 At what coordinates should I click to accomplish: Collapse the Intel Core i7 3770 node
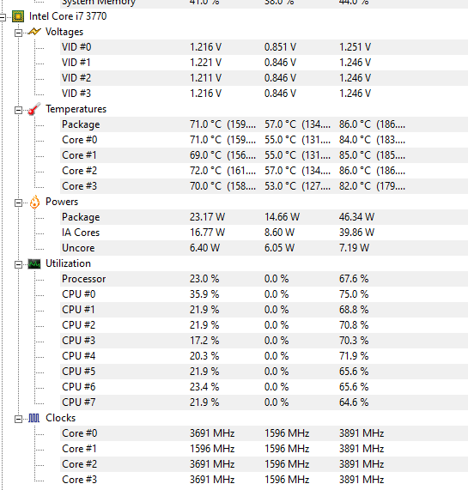[3, 17]
